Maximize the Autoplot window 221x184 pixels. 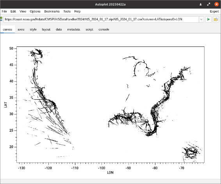pyautogui.click(x=209, y=4)
